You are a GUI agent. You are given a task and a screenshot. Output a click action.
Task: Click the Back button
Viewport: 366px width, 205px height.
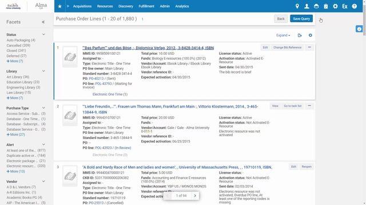coord(281,19)
